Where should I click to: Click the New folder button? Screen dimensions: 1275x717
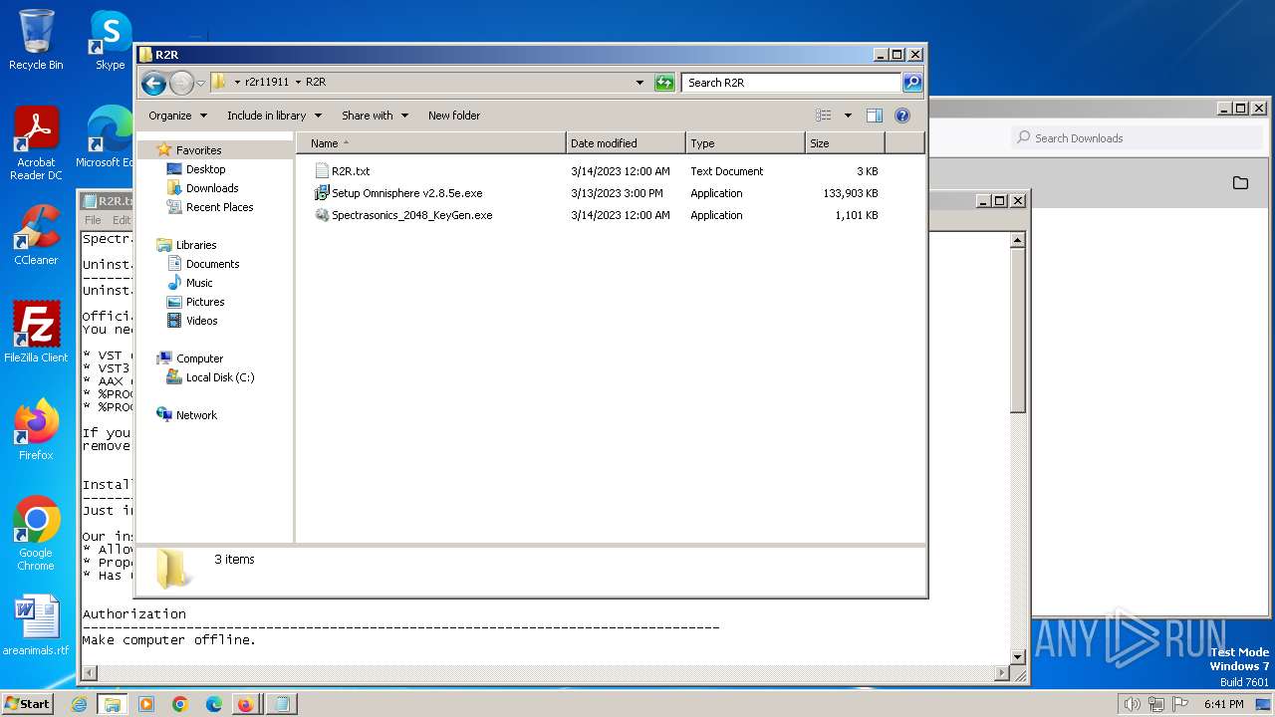pos(454,116)
